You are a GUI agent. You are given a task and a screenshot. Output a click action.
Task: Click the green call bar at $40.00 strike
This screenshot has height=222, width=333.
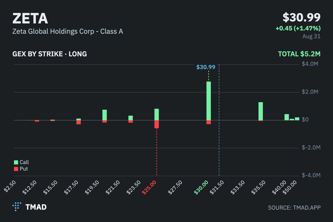(287, 117)
